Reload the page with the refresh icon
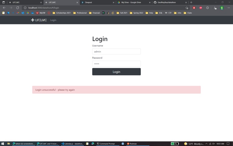The height and width of the screenshot is (146, 233). pyautogui.click(x=18, y=8)
